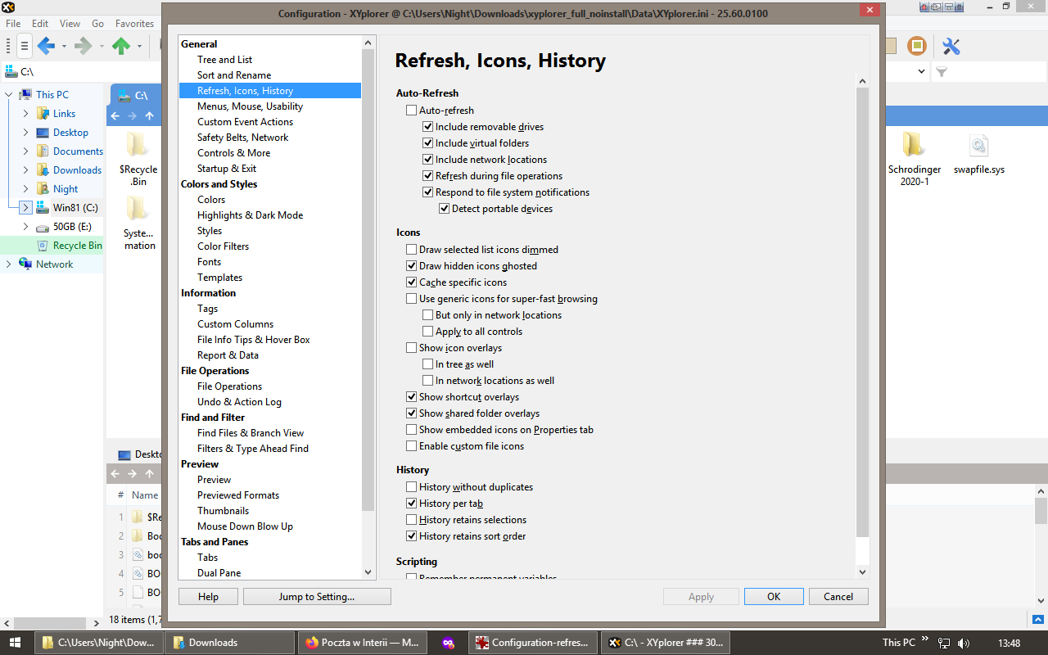The width and height of the screenshot is (1048, 655).
Task: Click the orange circle icon near the toolbar
Action: [x=916, y=47]
